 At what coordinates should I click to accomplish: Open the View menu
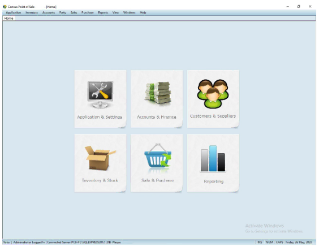pyautogui.click(x=115, y=12)
